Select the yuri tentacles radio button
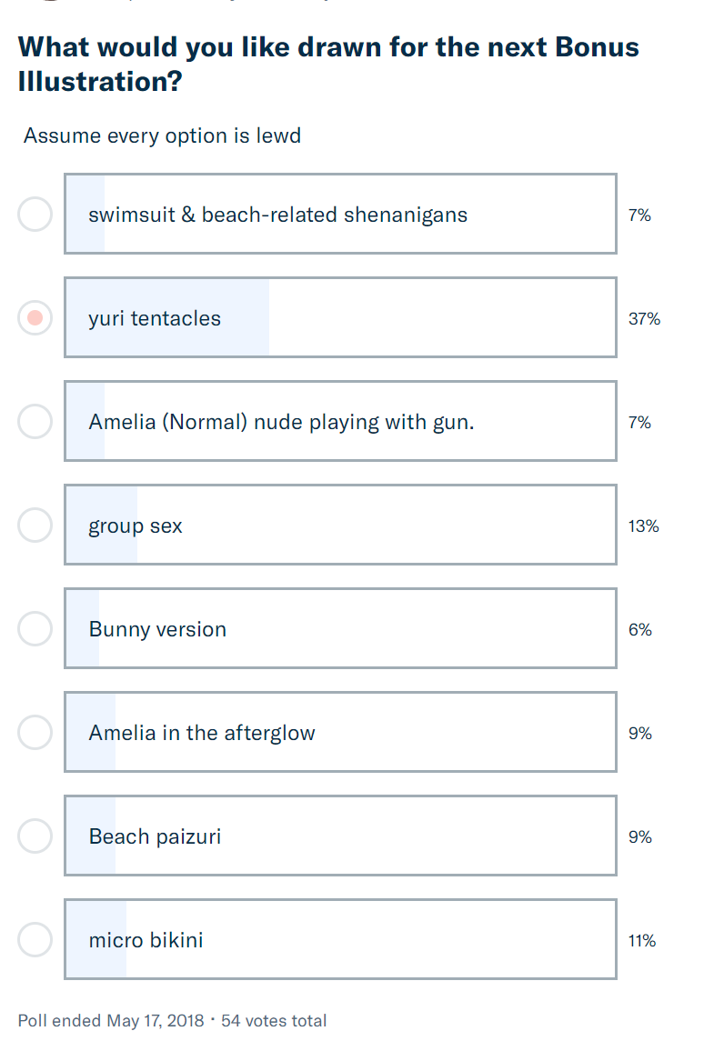 35,318
